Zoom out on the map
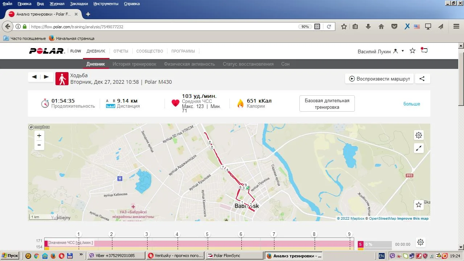The image size is (464, 261). pos(39,145)
